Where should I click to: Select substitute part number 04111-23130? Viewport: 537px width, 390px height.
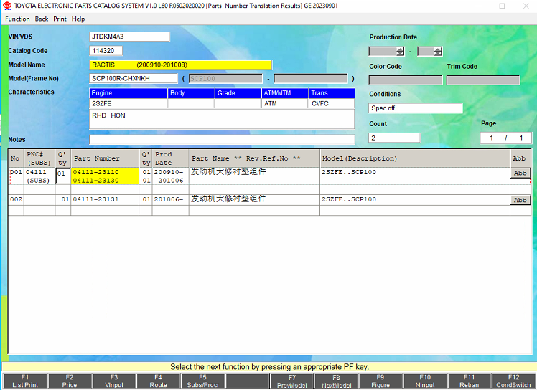[x=96, y=181]
